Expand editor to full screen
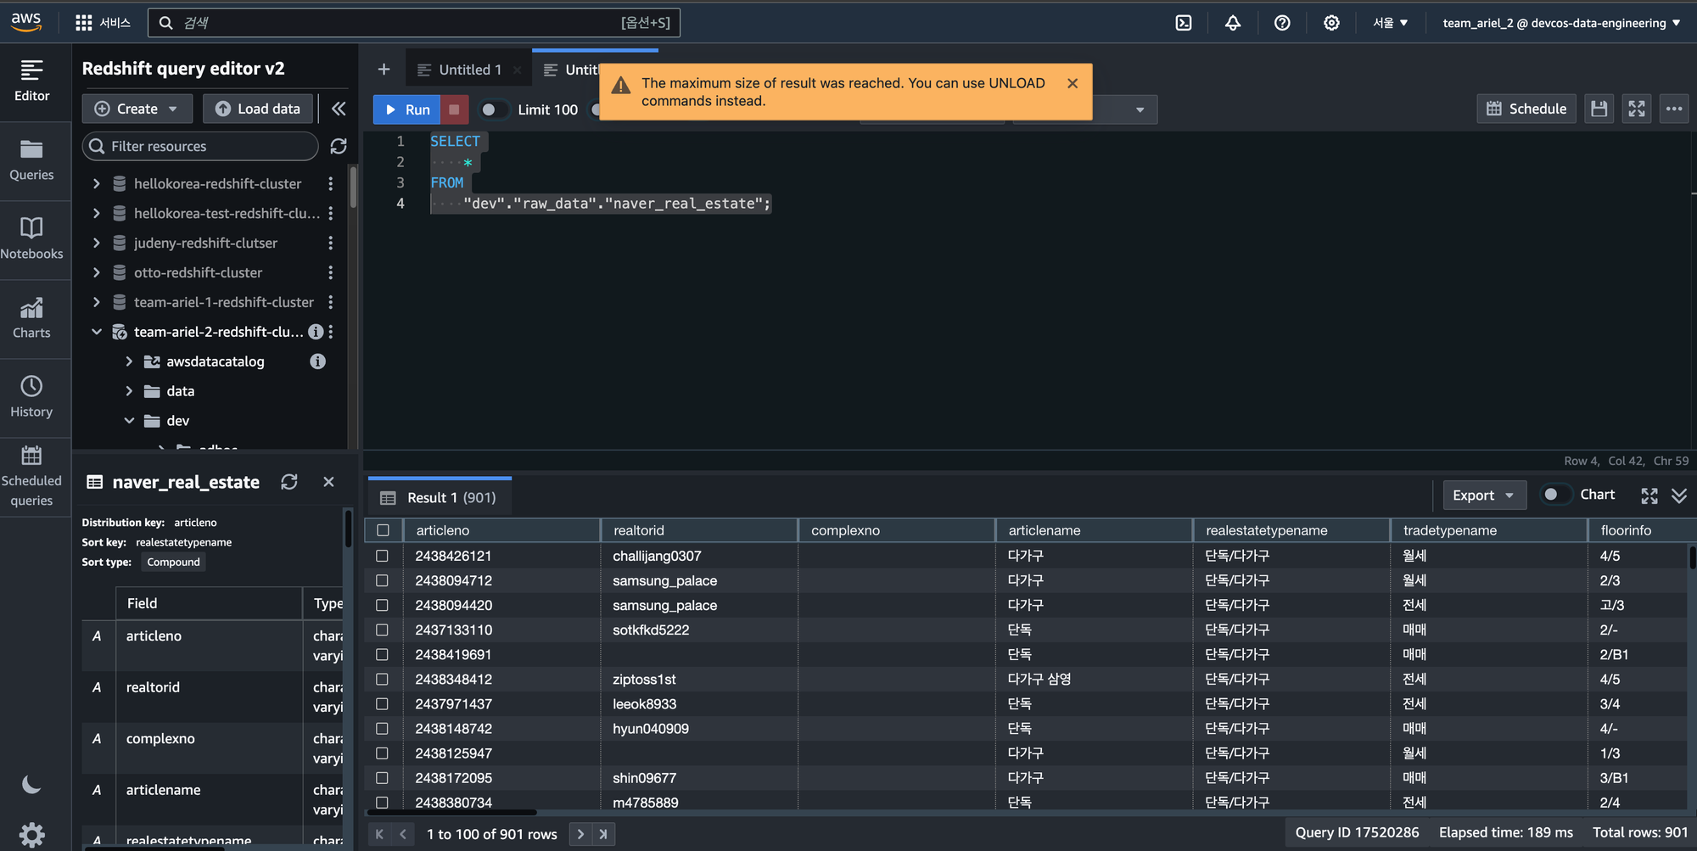1697x851 pixels. coord(1637,109)
